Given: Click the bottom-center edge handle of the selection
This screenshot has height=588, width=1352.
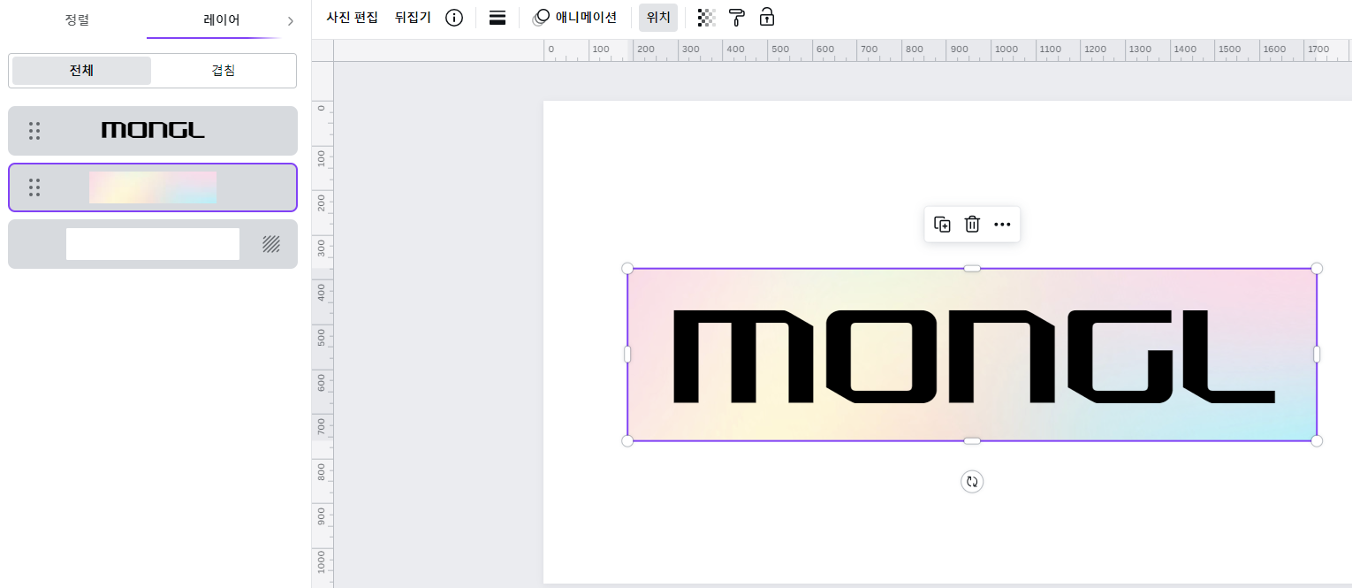Looking at the screenshot, I should (x=972, y=440).
